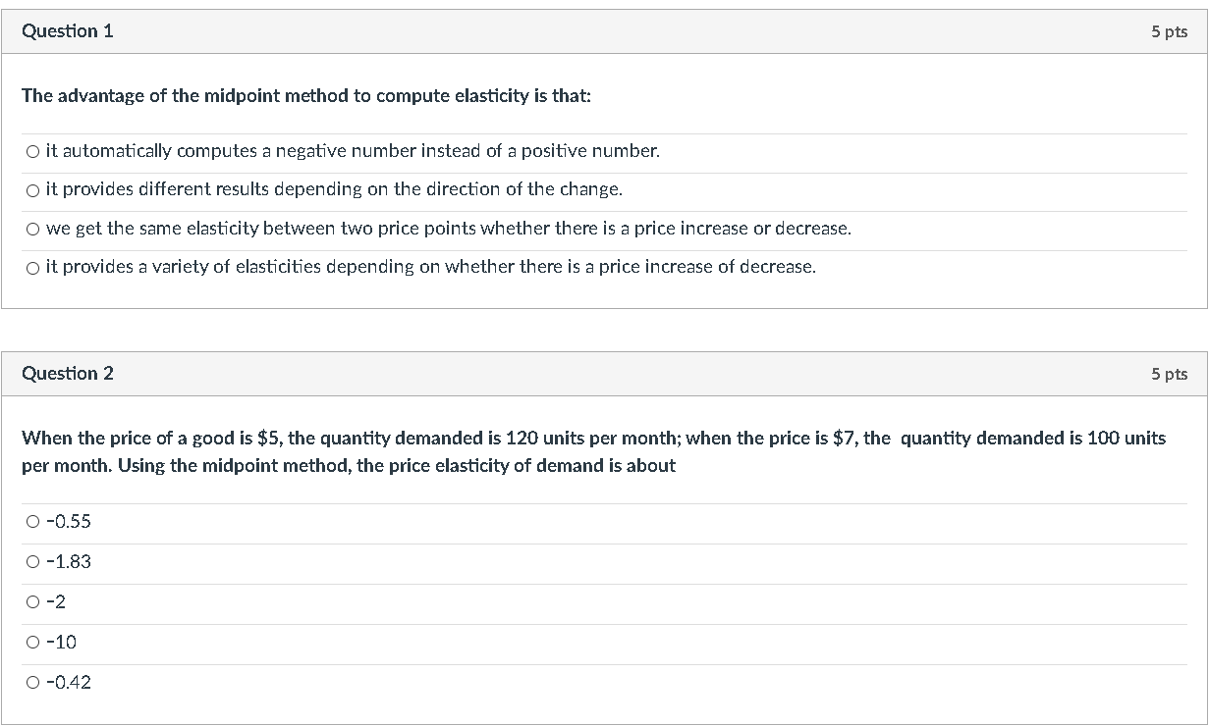The height and width of the screenshot is (726, 1209).
Task: Click the text of the "-1.83" answer choice
Action: pyautogui.click(x=67, y=561)
